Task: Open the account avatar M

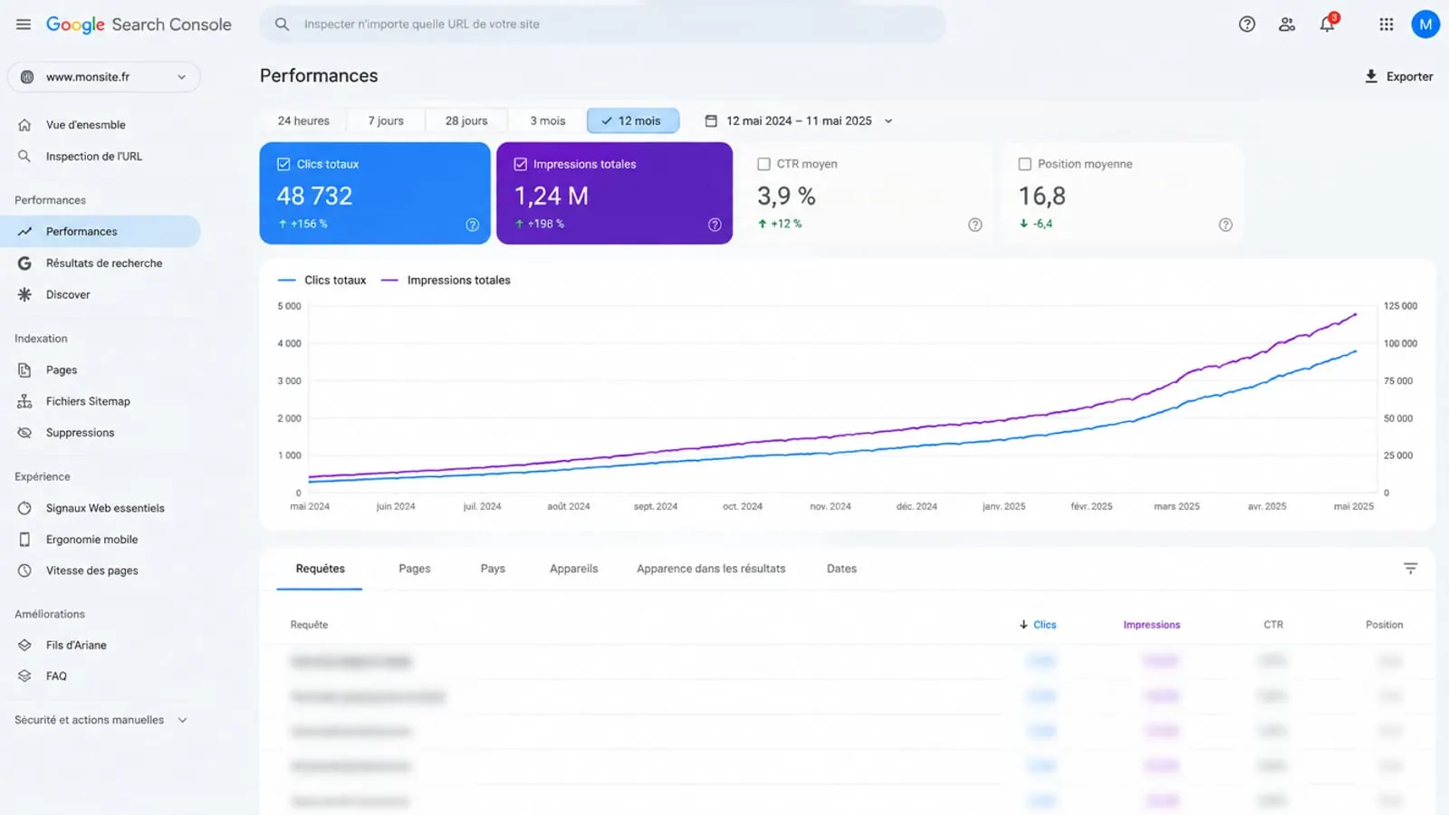Action: click(x=1425, y=24)
